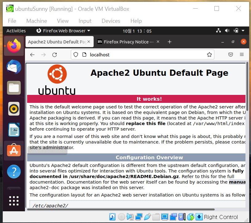Show Applications grid in the dock
The height and width of the screenshot is (223, 251).
click(x=14, y=201)
